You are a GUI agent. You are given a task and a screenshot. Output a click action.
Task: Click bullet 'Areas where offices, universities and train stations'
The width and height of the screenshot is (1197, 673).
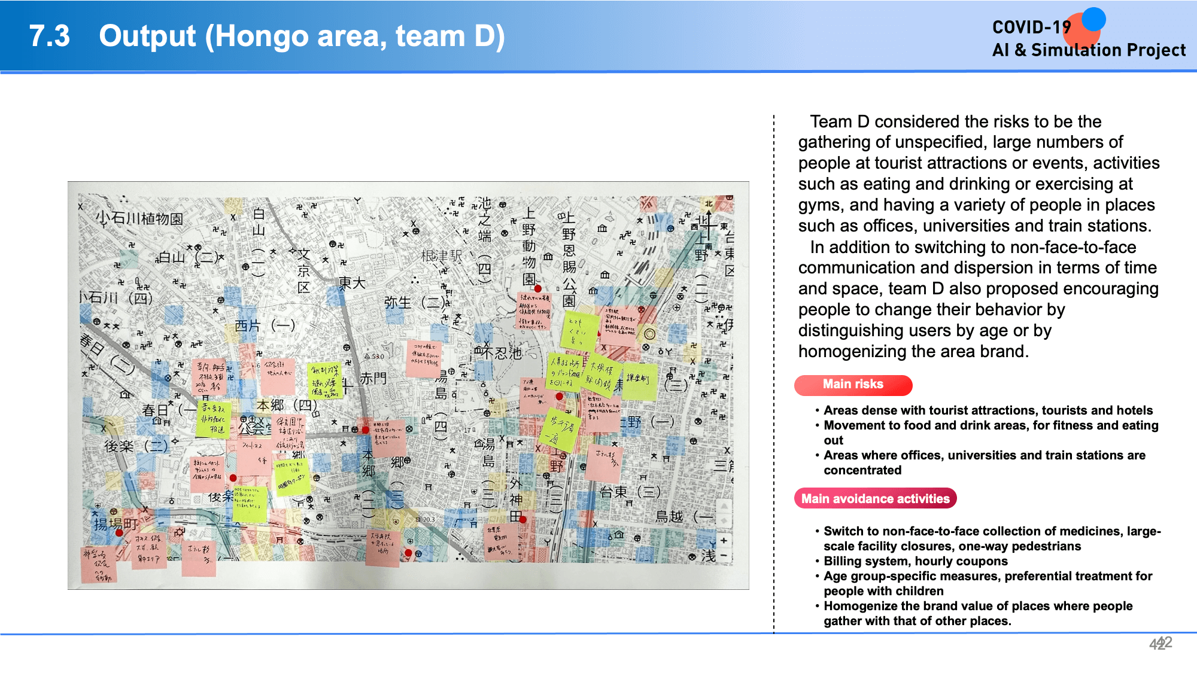(x=984, y=462)
